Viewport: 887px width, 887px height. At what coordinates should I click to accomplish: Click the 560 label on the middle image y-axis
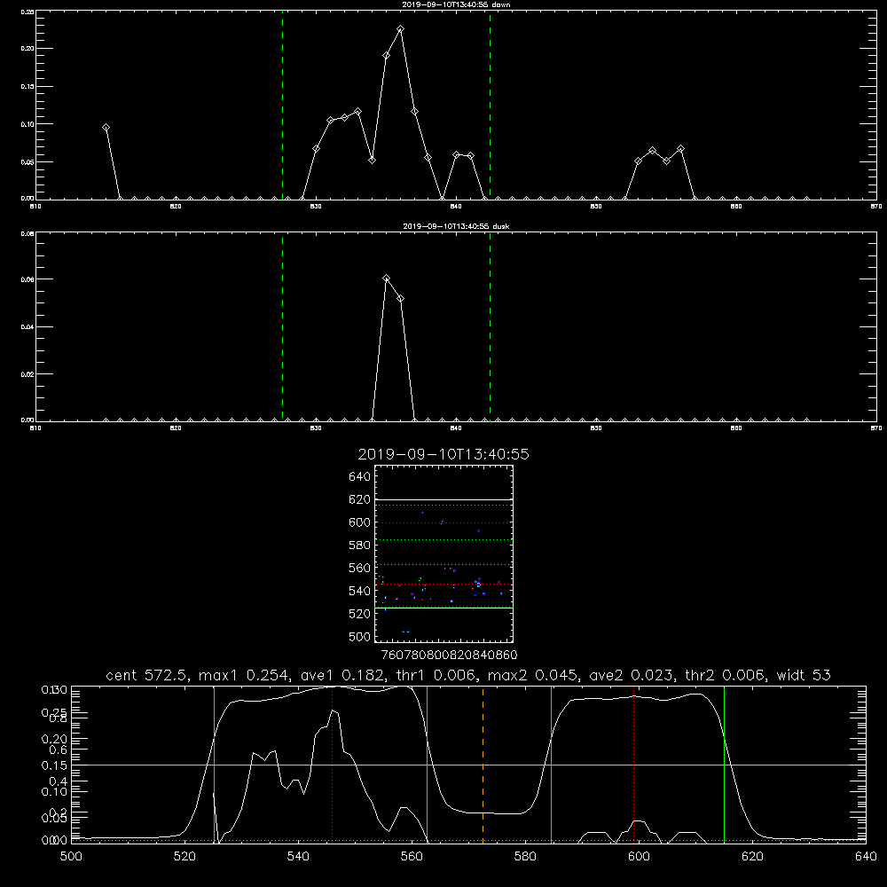point(360,568)
